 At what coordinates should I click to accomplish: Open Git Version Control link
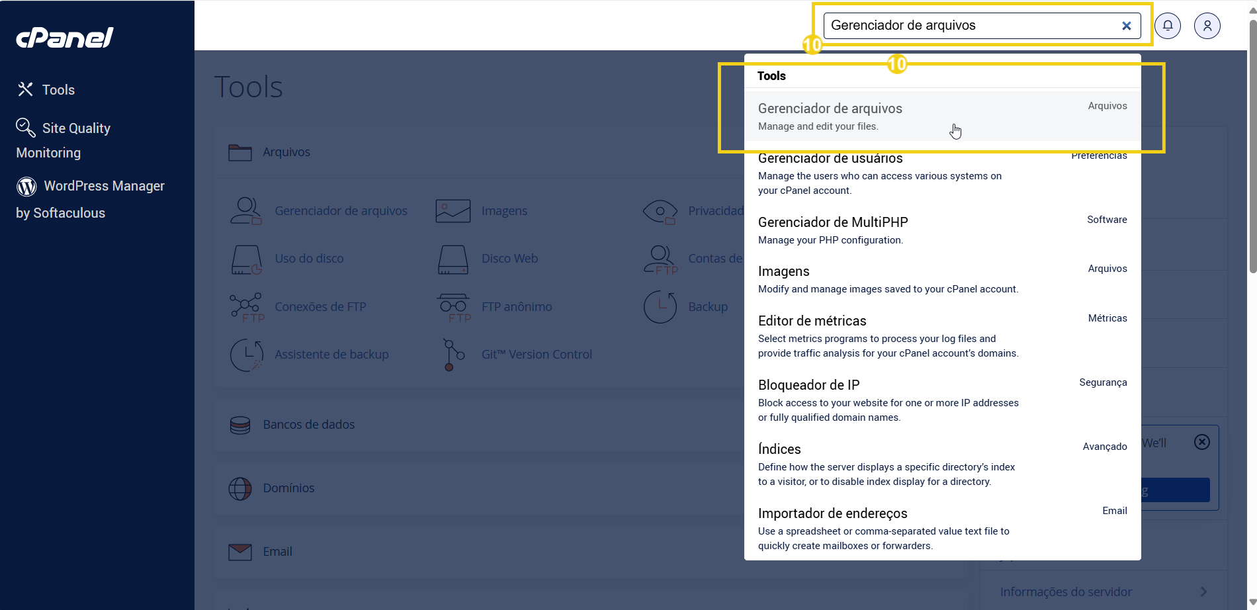(537, 354)
